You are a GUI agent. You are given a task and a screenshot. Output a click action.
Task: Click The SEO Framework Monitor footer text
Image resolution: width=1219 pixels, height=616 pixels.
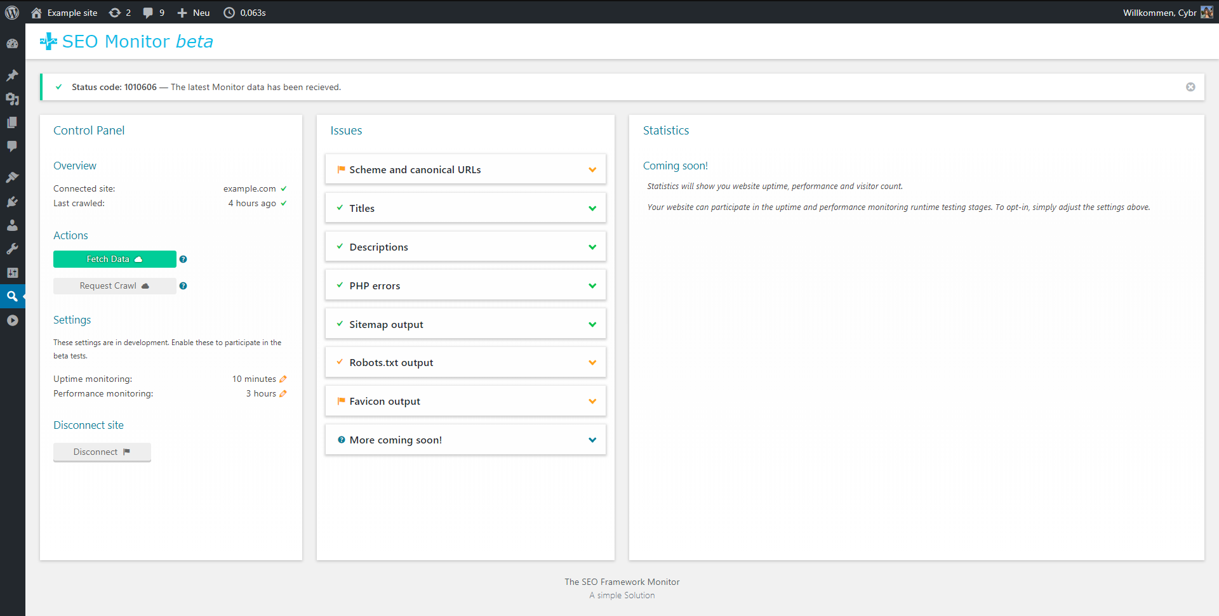[622, 582]
